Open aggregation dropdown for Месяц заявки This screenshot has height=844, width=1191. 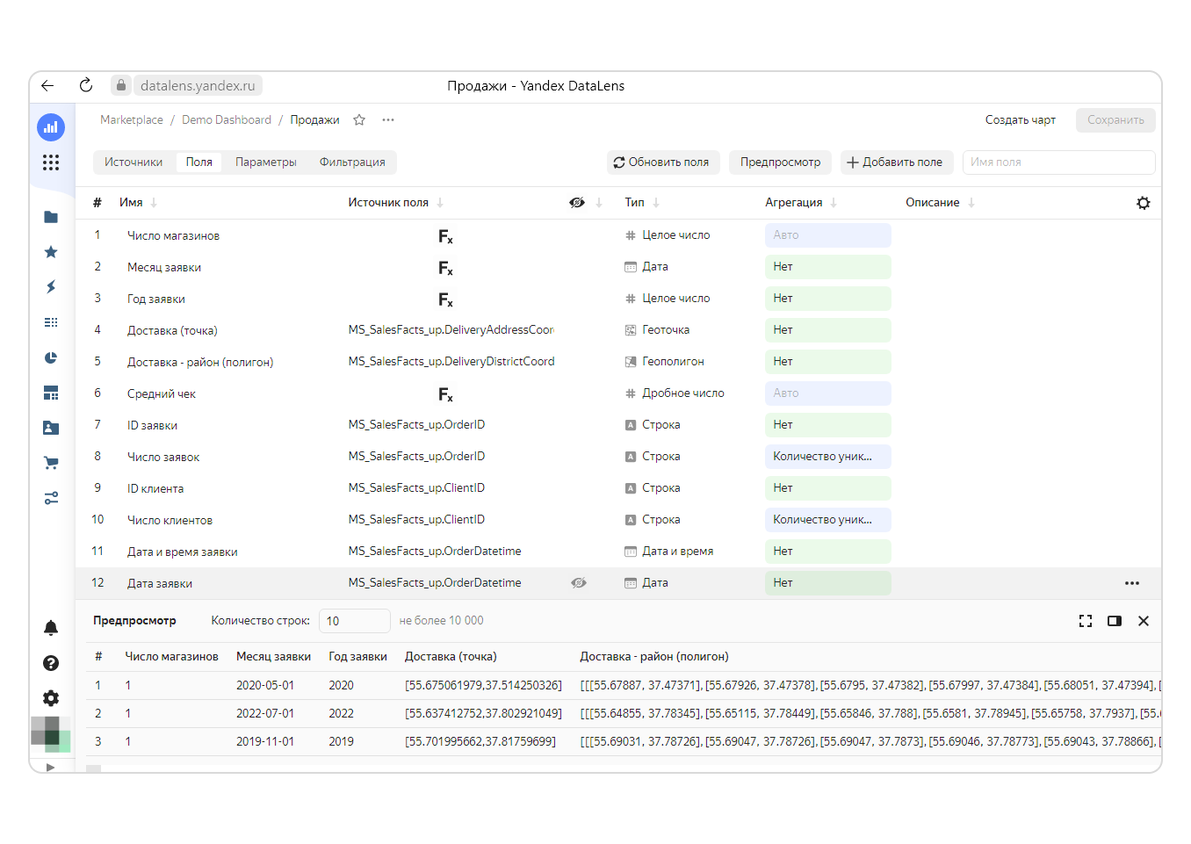(828, 267)
